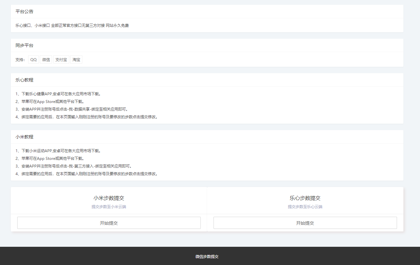Select the 微信 platform tag

point(46,60)
